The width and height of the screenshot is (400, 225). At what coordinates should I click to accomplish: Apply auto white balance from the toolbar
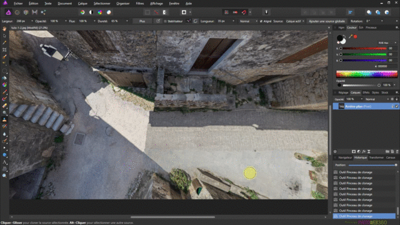click(109, 12)
